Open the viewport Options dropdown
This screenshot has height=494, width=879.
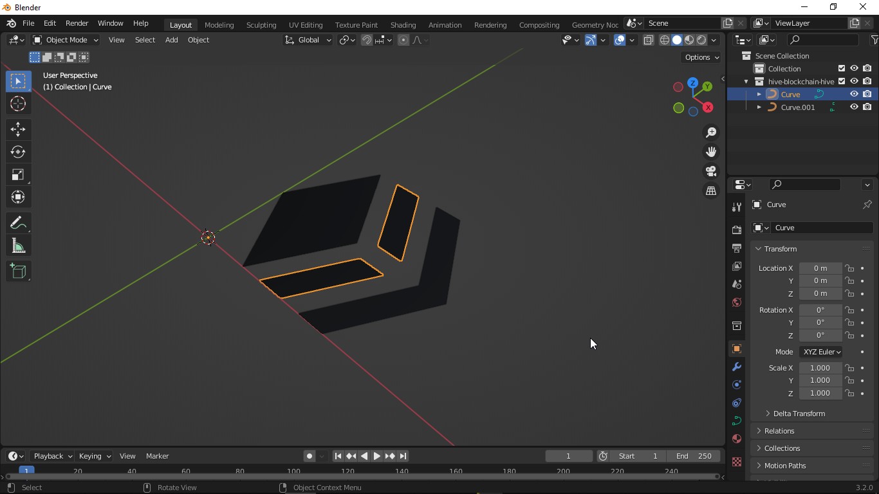[x=701, y=57]
